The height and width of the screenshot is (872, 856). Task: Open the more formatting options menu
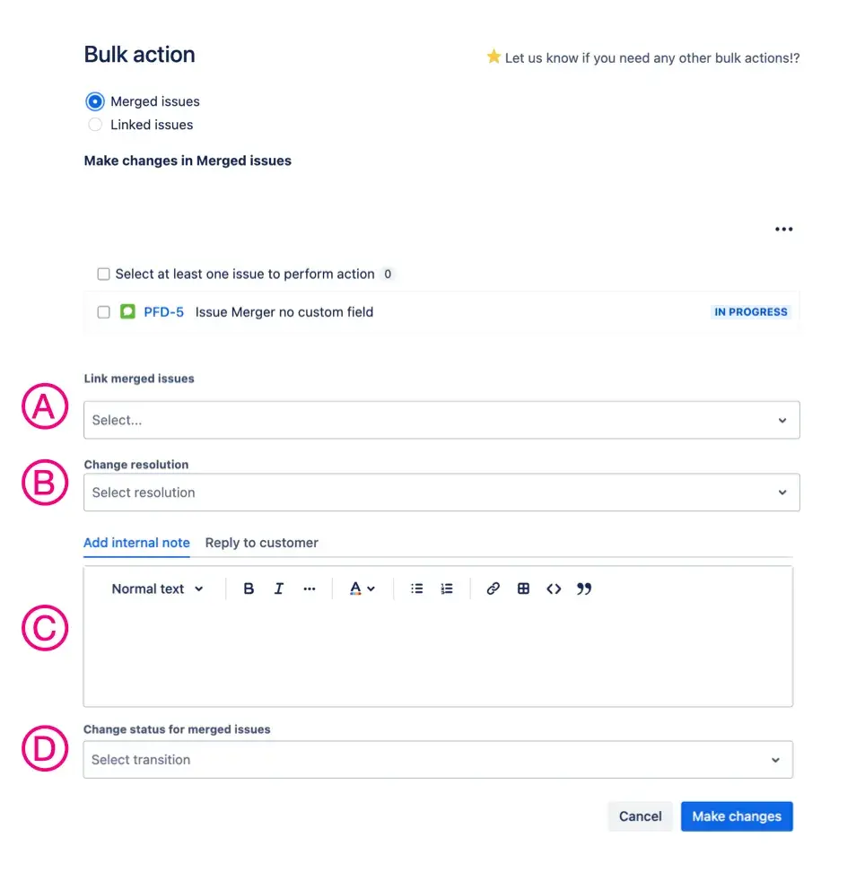tap(310, 589)
